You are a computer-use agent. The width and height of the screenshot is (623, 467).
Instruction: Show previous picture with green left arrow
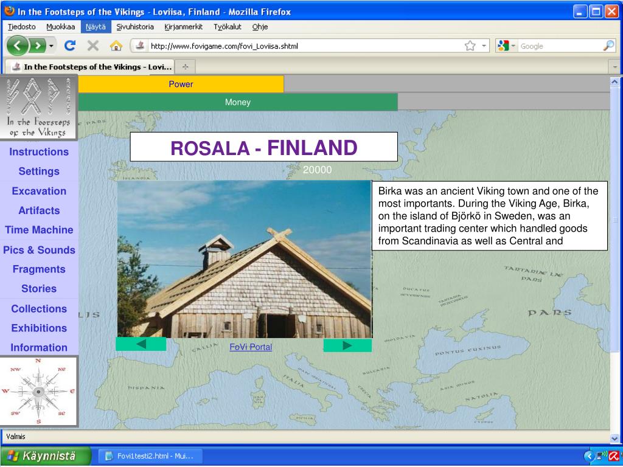pos(141,345)
